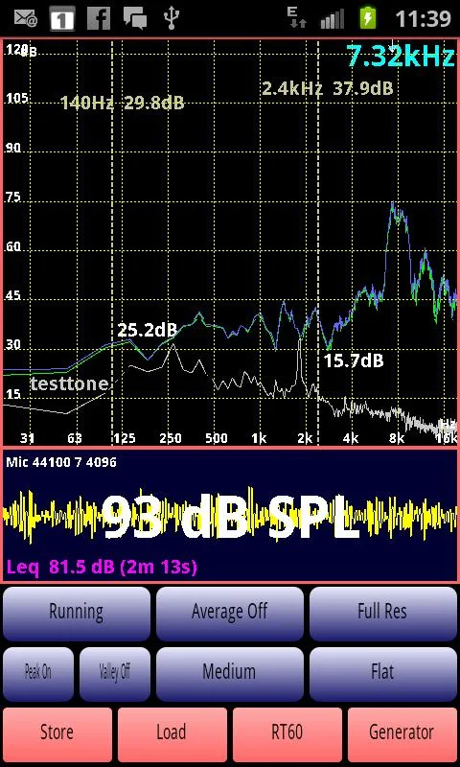Toggle the Peak On button
Screen dimensions: 460x767
point(38,675)
